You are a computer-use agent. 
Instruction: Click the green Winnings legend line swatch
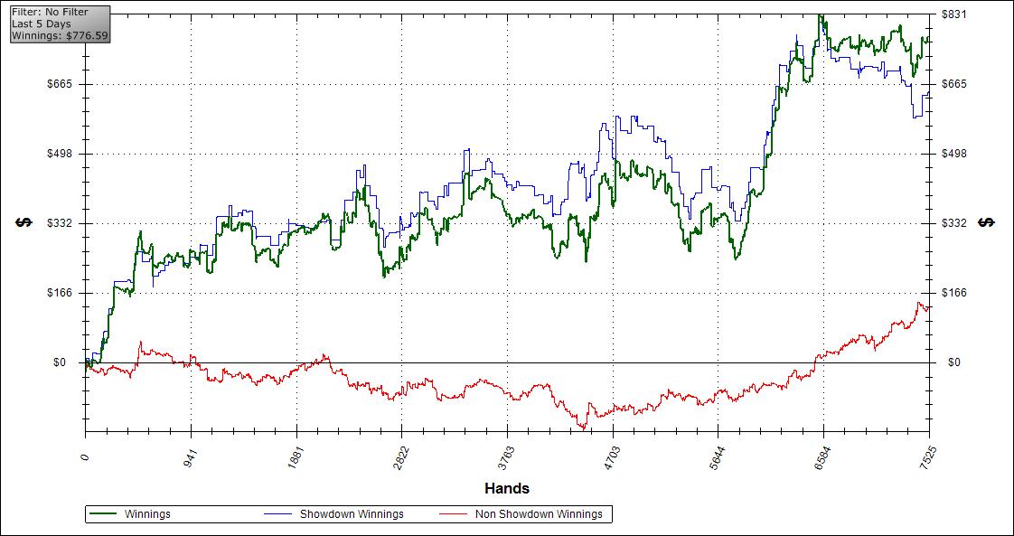[105, 514]
